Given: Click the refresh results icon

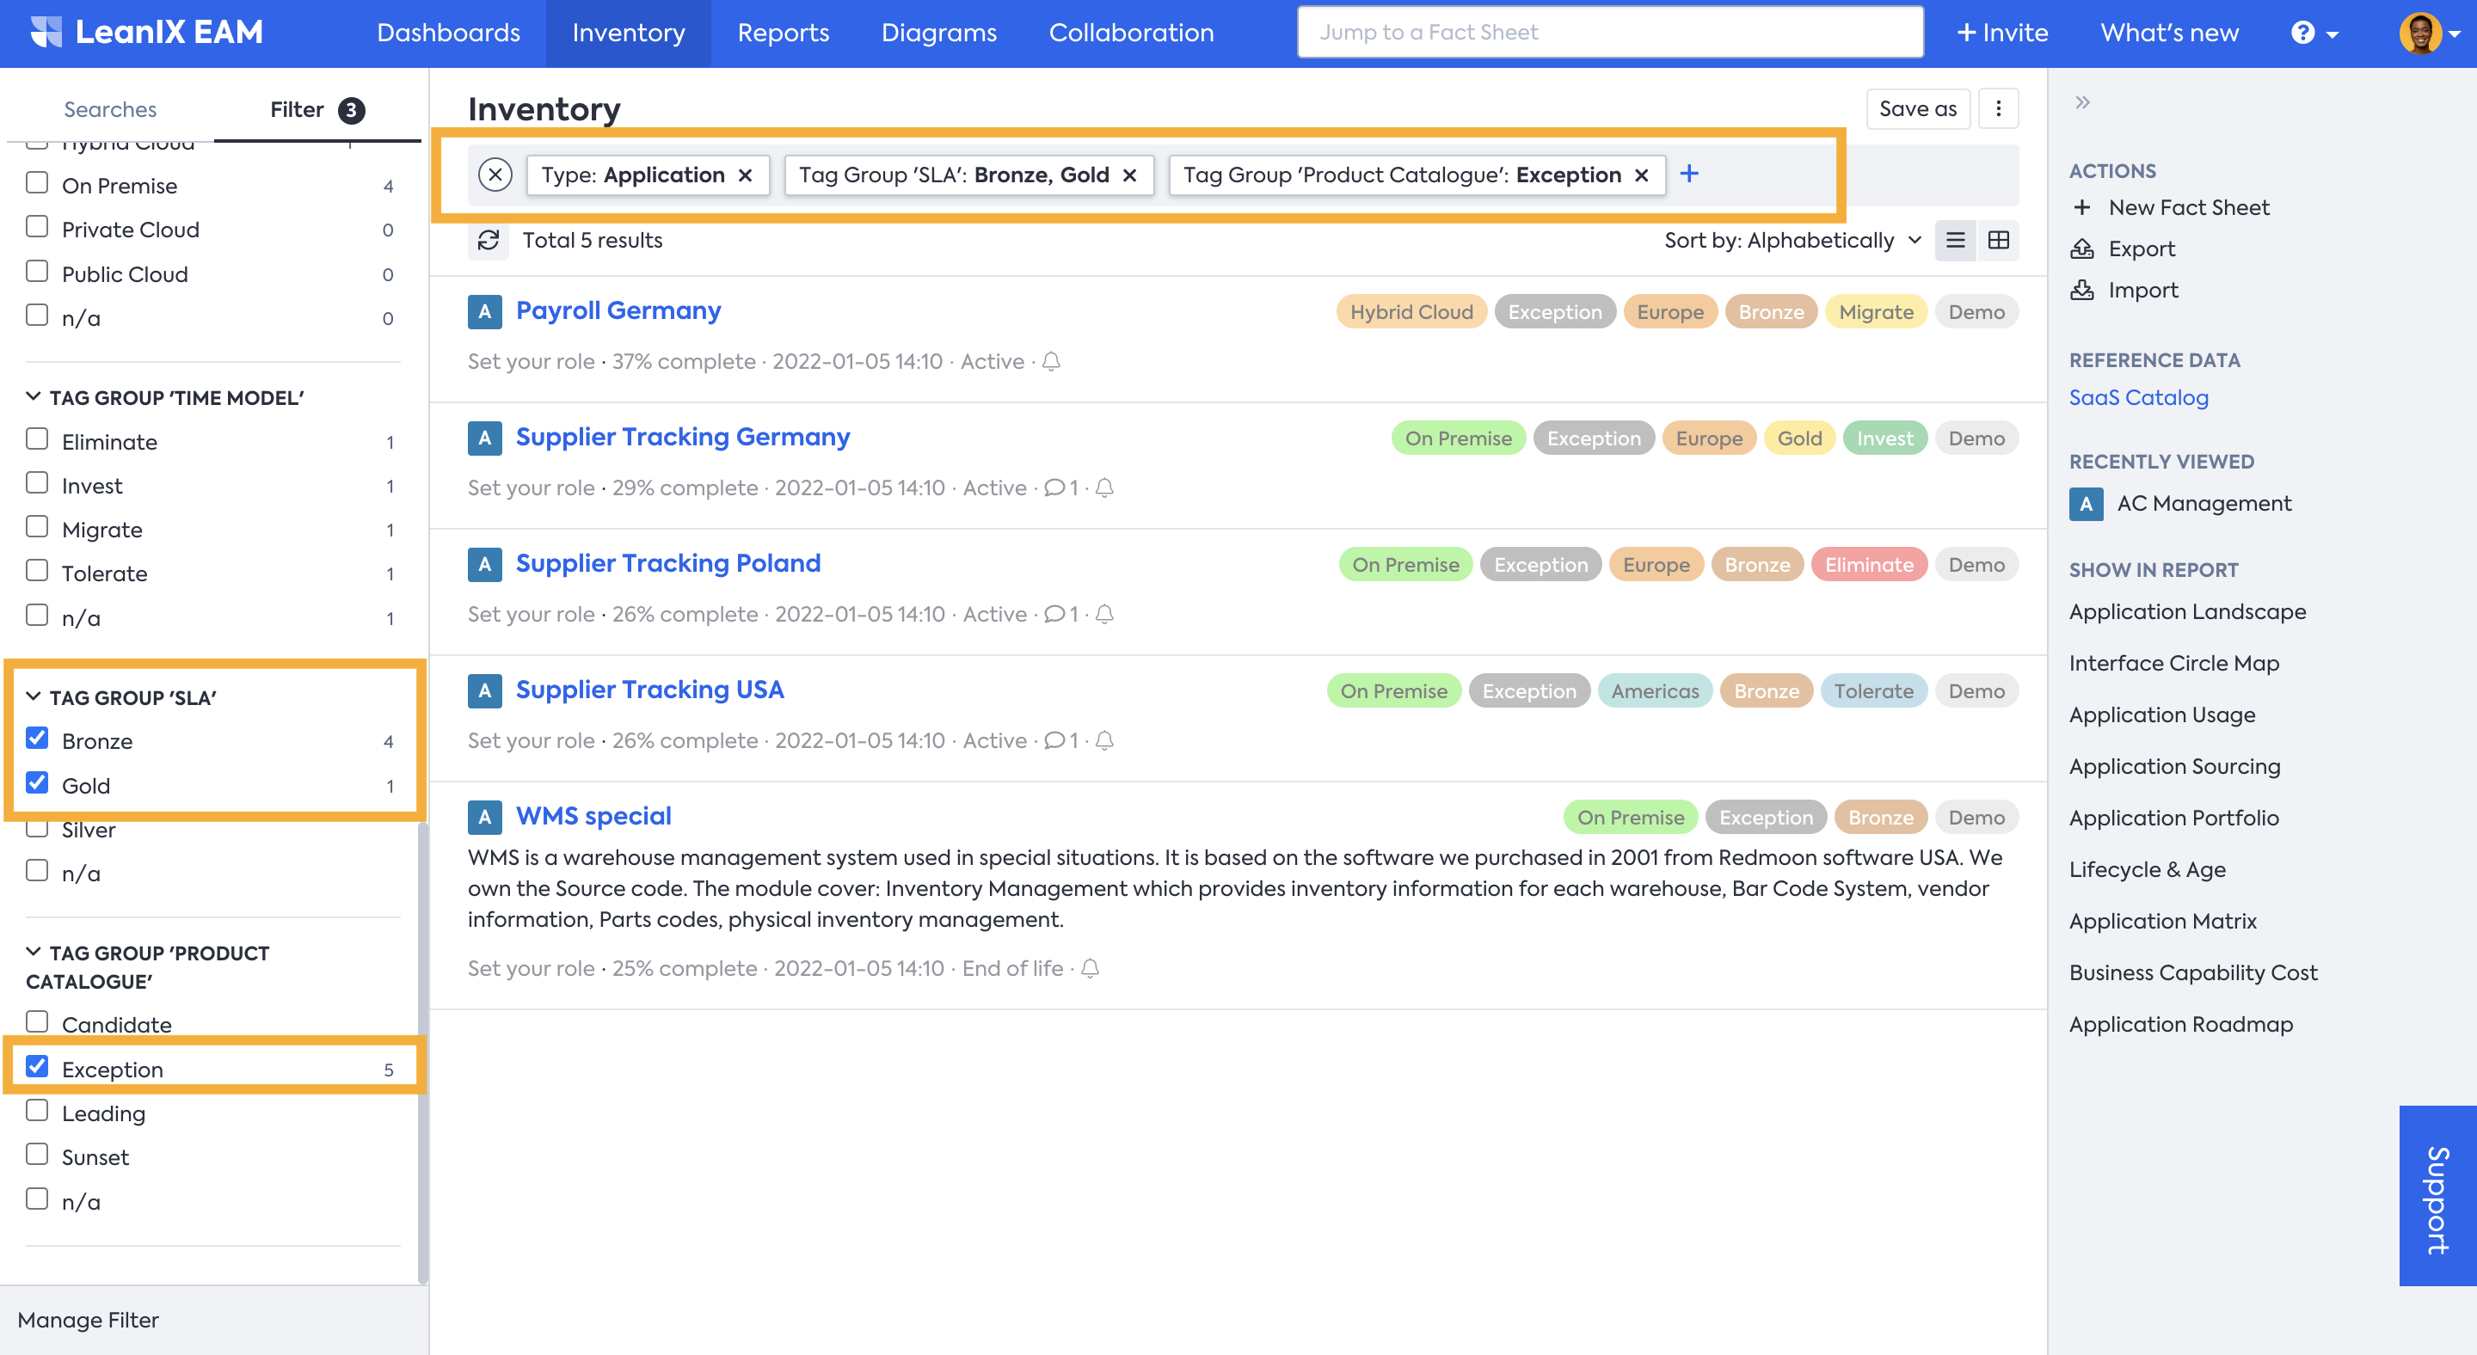Looking at the screenshot, I should click(489, 240).
